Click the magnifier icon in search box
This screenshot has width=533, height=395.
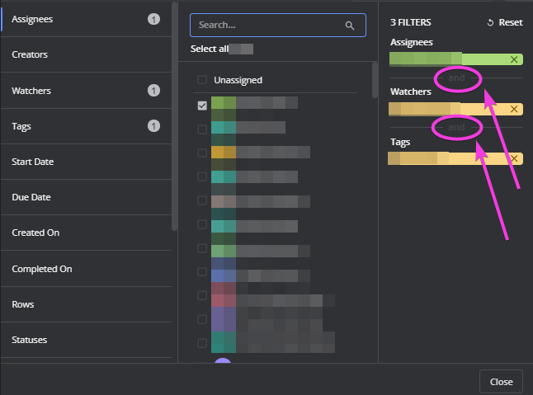[350, 26]
